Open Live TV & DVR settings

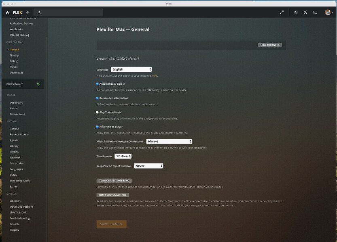[x=18, y=213]
